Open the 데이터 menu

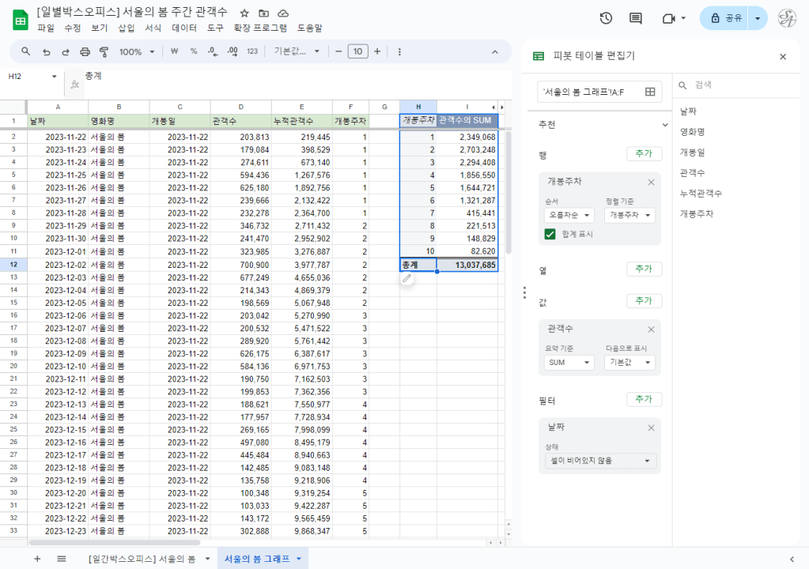coord(184,28)
